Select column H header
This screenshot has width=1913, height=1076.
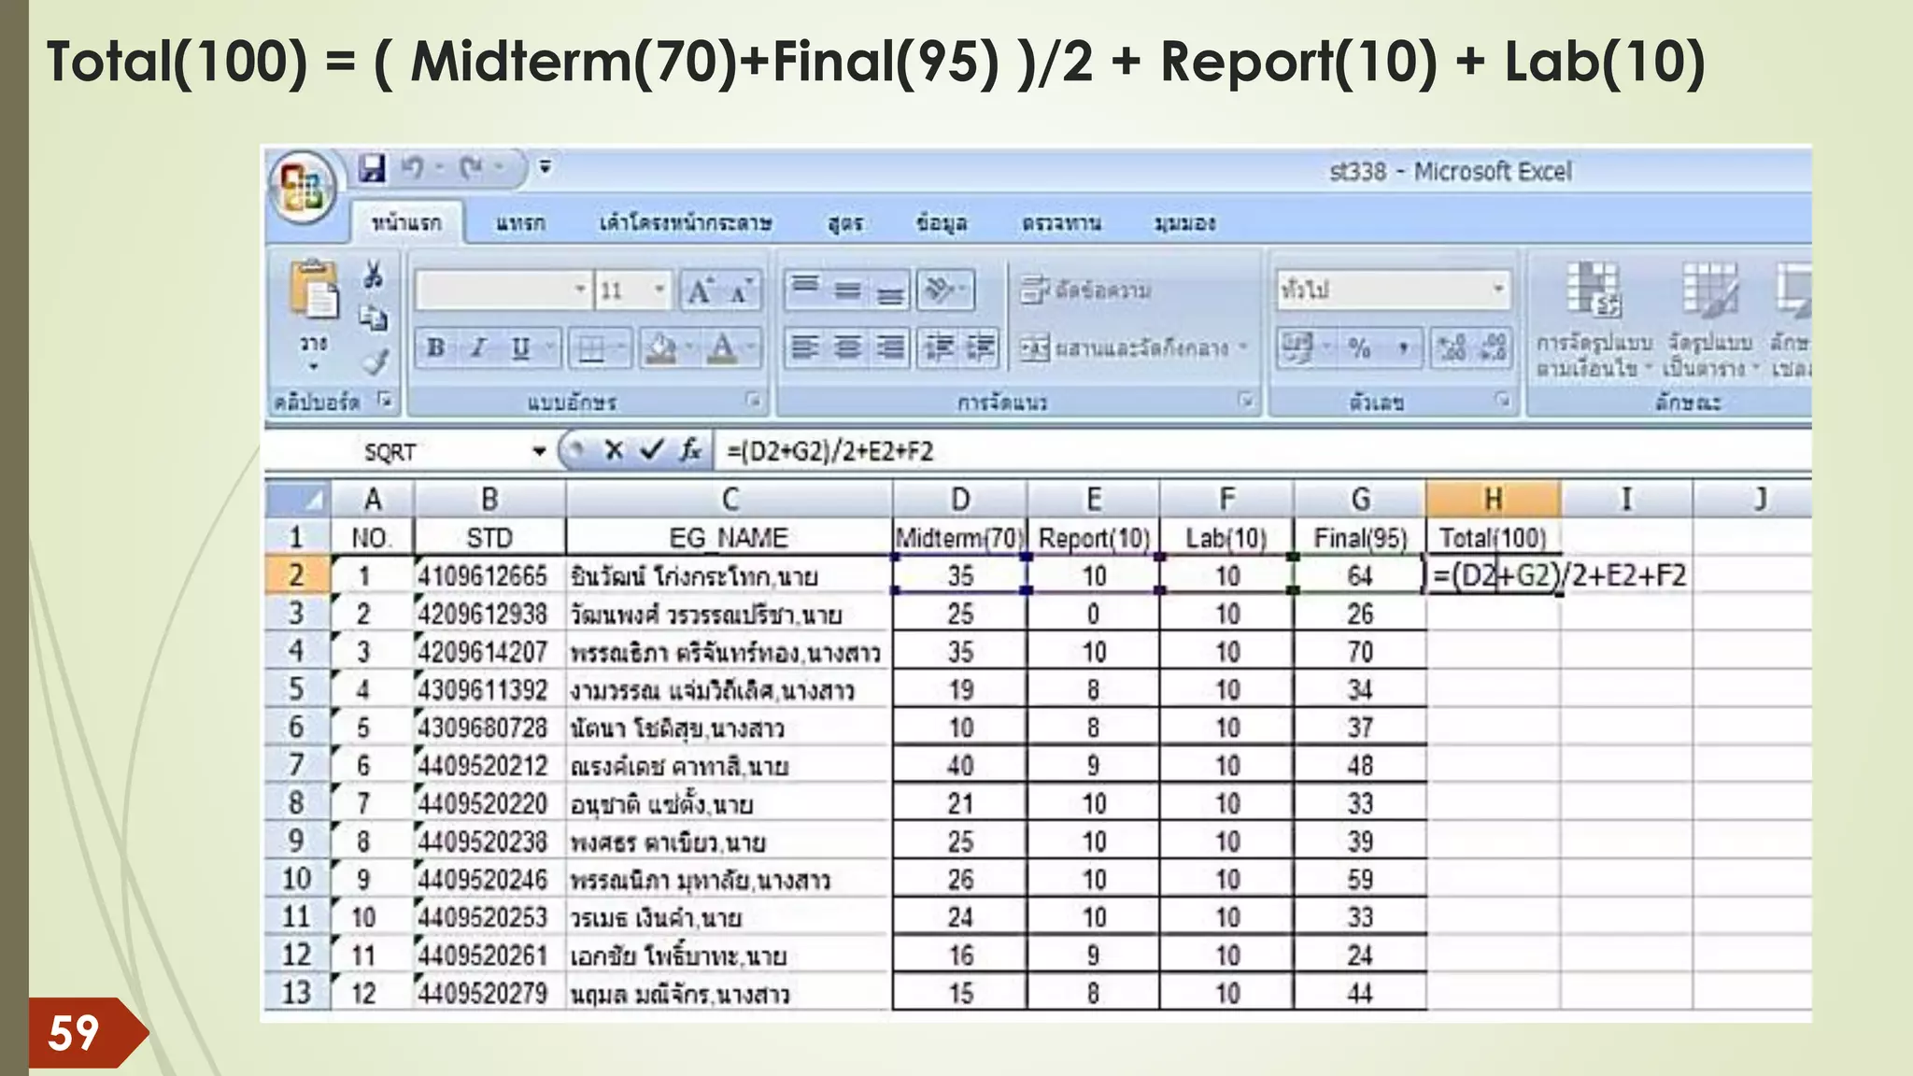pos(1493,500)
